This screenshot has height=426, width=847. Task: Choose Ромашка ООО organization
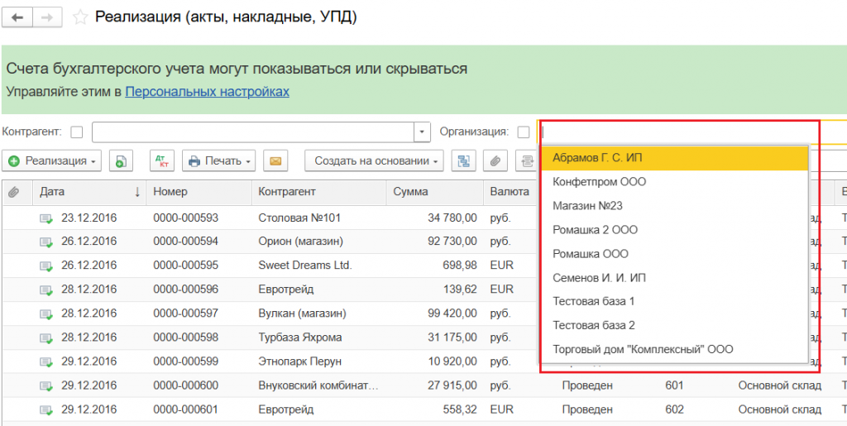pos(675,254)
